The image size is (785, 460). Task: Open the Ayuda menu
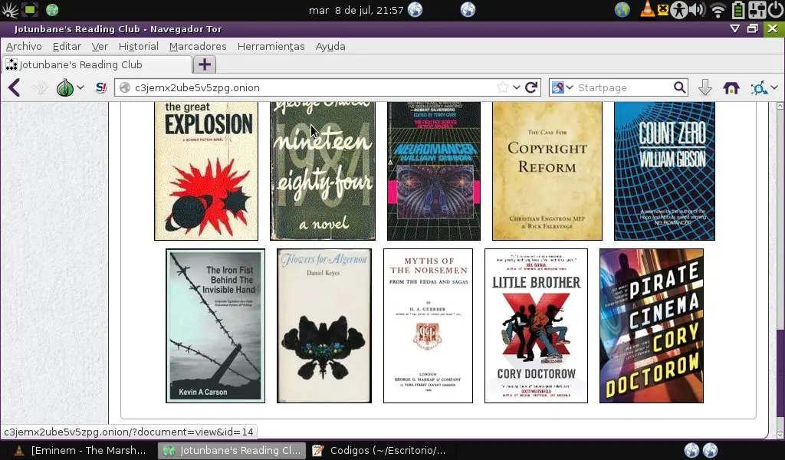click(330, 47)
